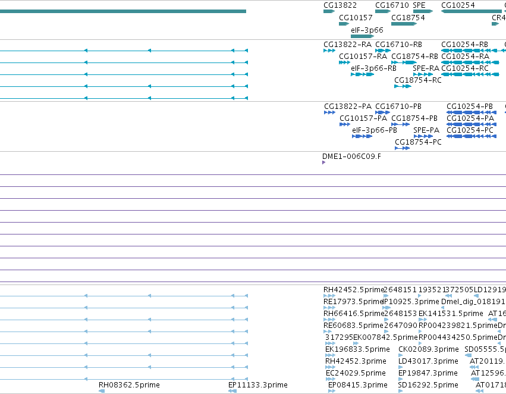Select EST EP11133.3prime
The image size is (506, 394).
(x=258, y=385)
